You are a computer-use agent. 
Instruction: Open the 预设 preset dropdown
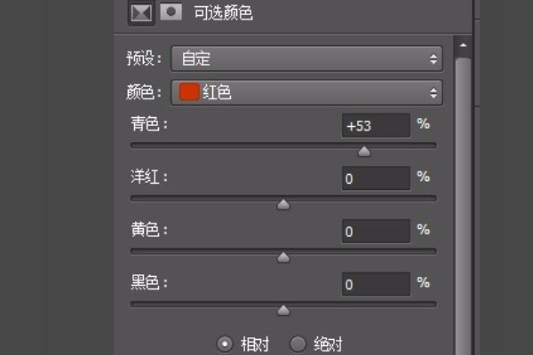306,59
